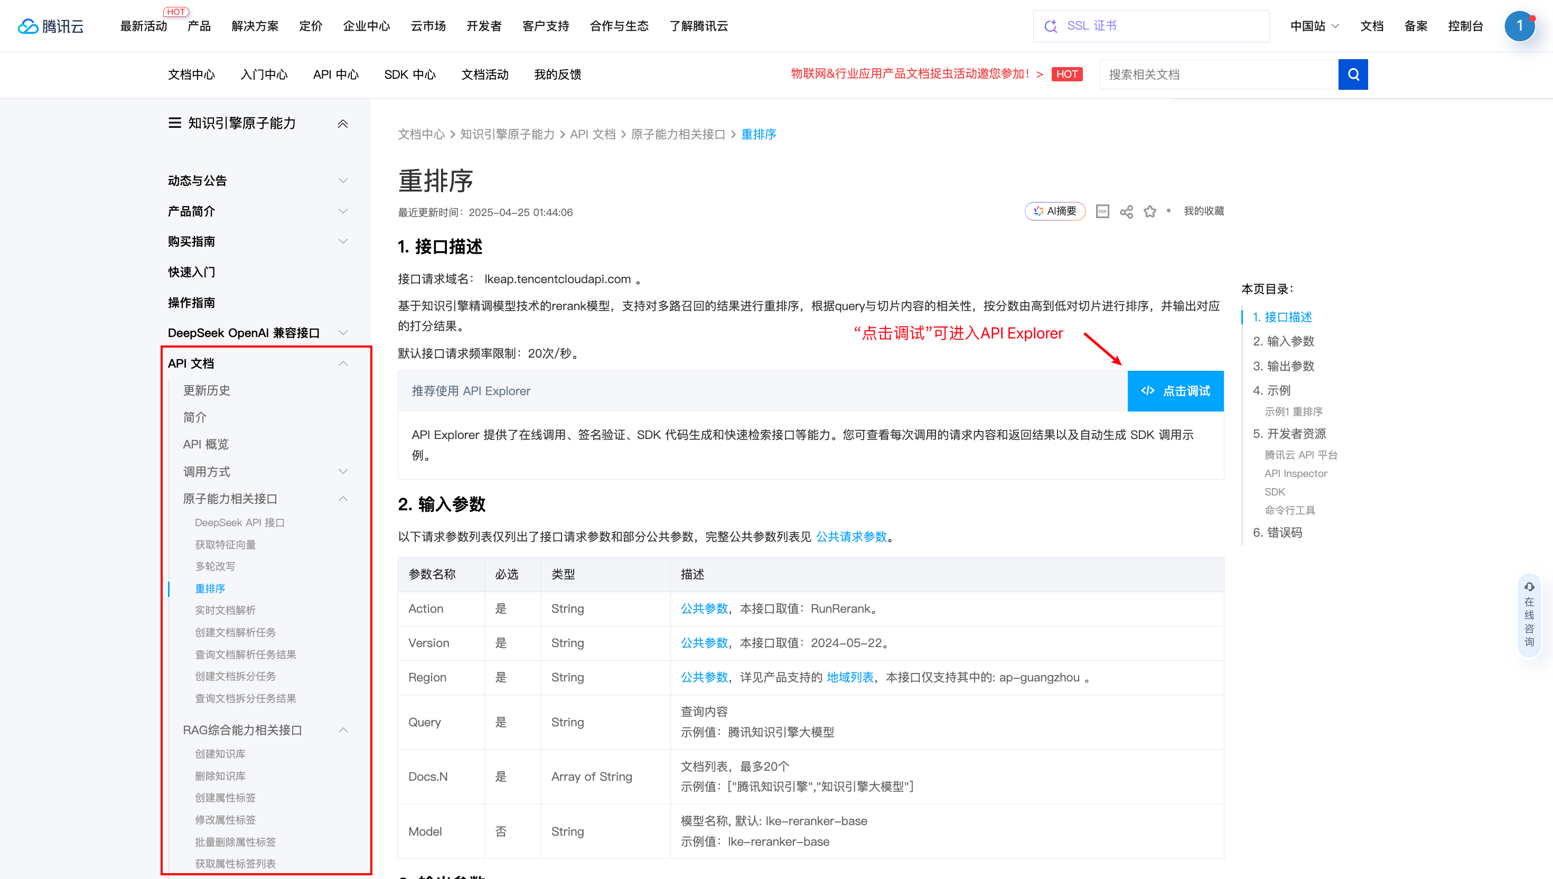Open 获取特征向量 sidebar item
The width and height of the screenshot is (1553, 879).
click(x=225, y=545)
